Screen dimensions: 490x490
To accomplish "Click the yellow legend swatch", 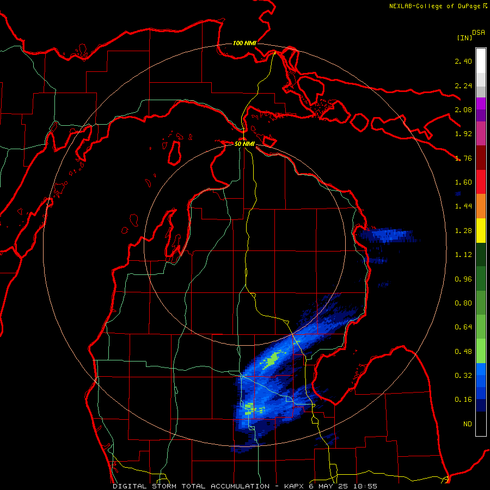I will [x=481, y=230].
